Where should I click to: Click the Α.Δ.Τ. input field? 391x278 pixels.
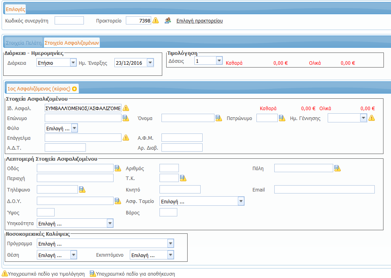[x=65, y=148]
